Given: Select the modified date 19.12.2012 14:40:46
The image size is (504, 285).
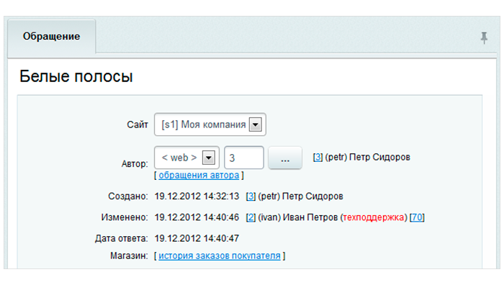Looking at the screenshot, I should (x=197, y=217).
